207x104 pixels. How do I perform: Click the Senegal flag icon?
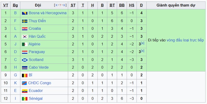click(x=25, y=99)
